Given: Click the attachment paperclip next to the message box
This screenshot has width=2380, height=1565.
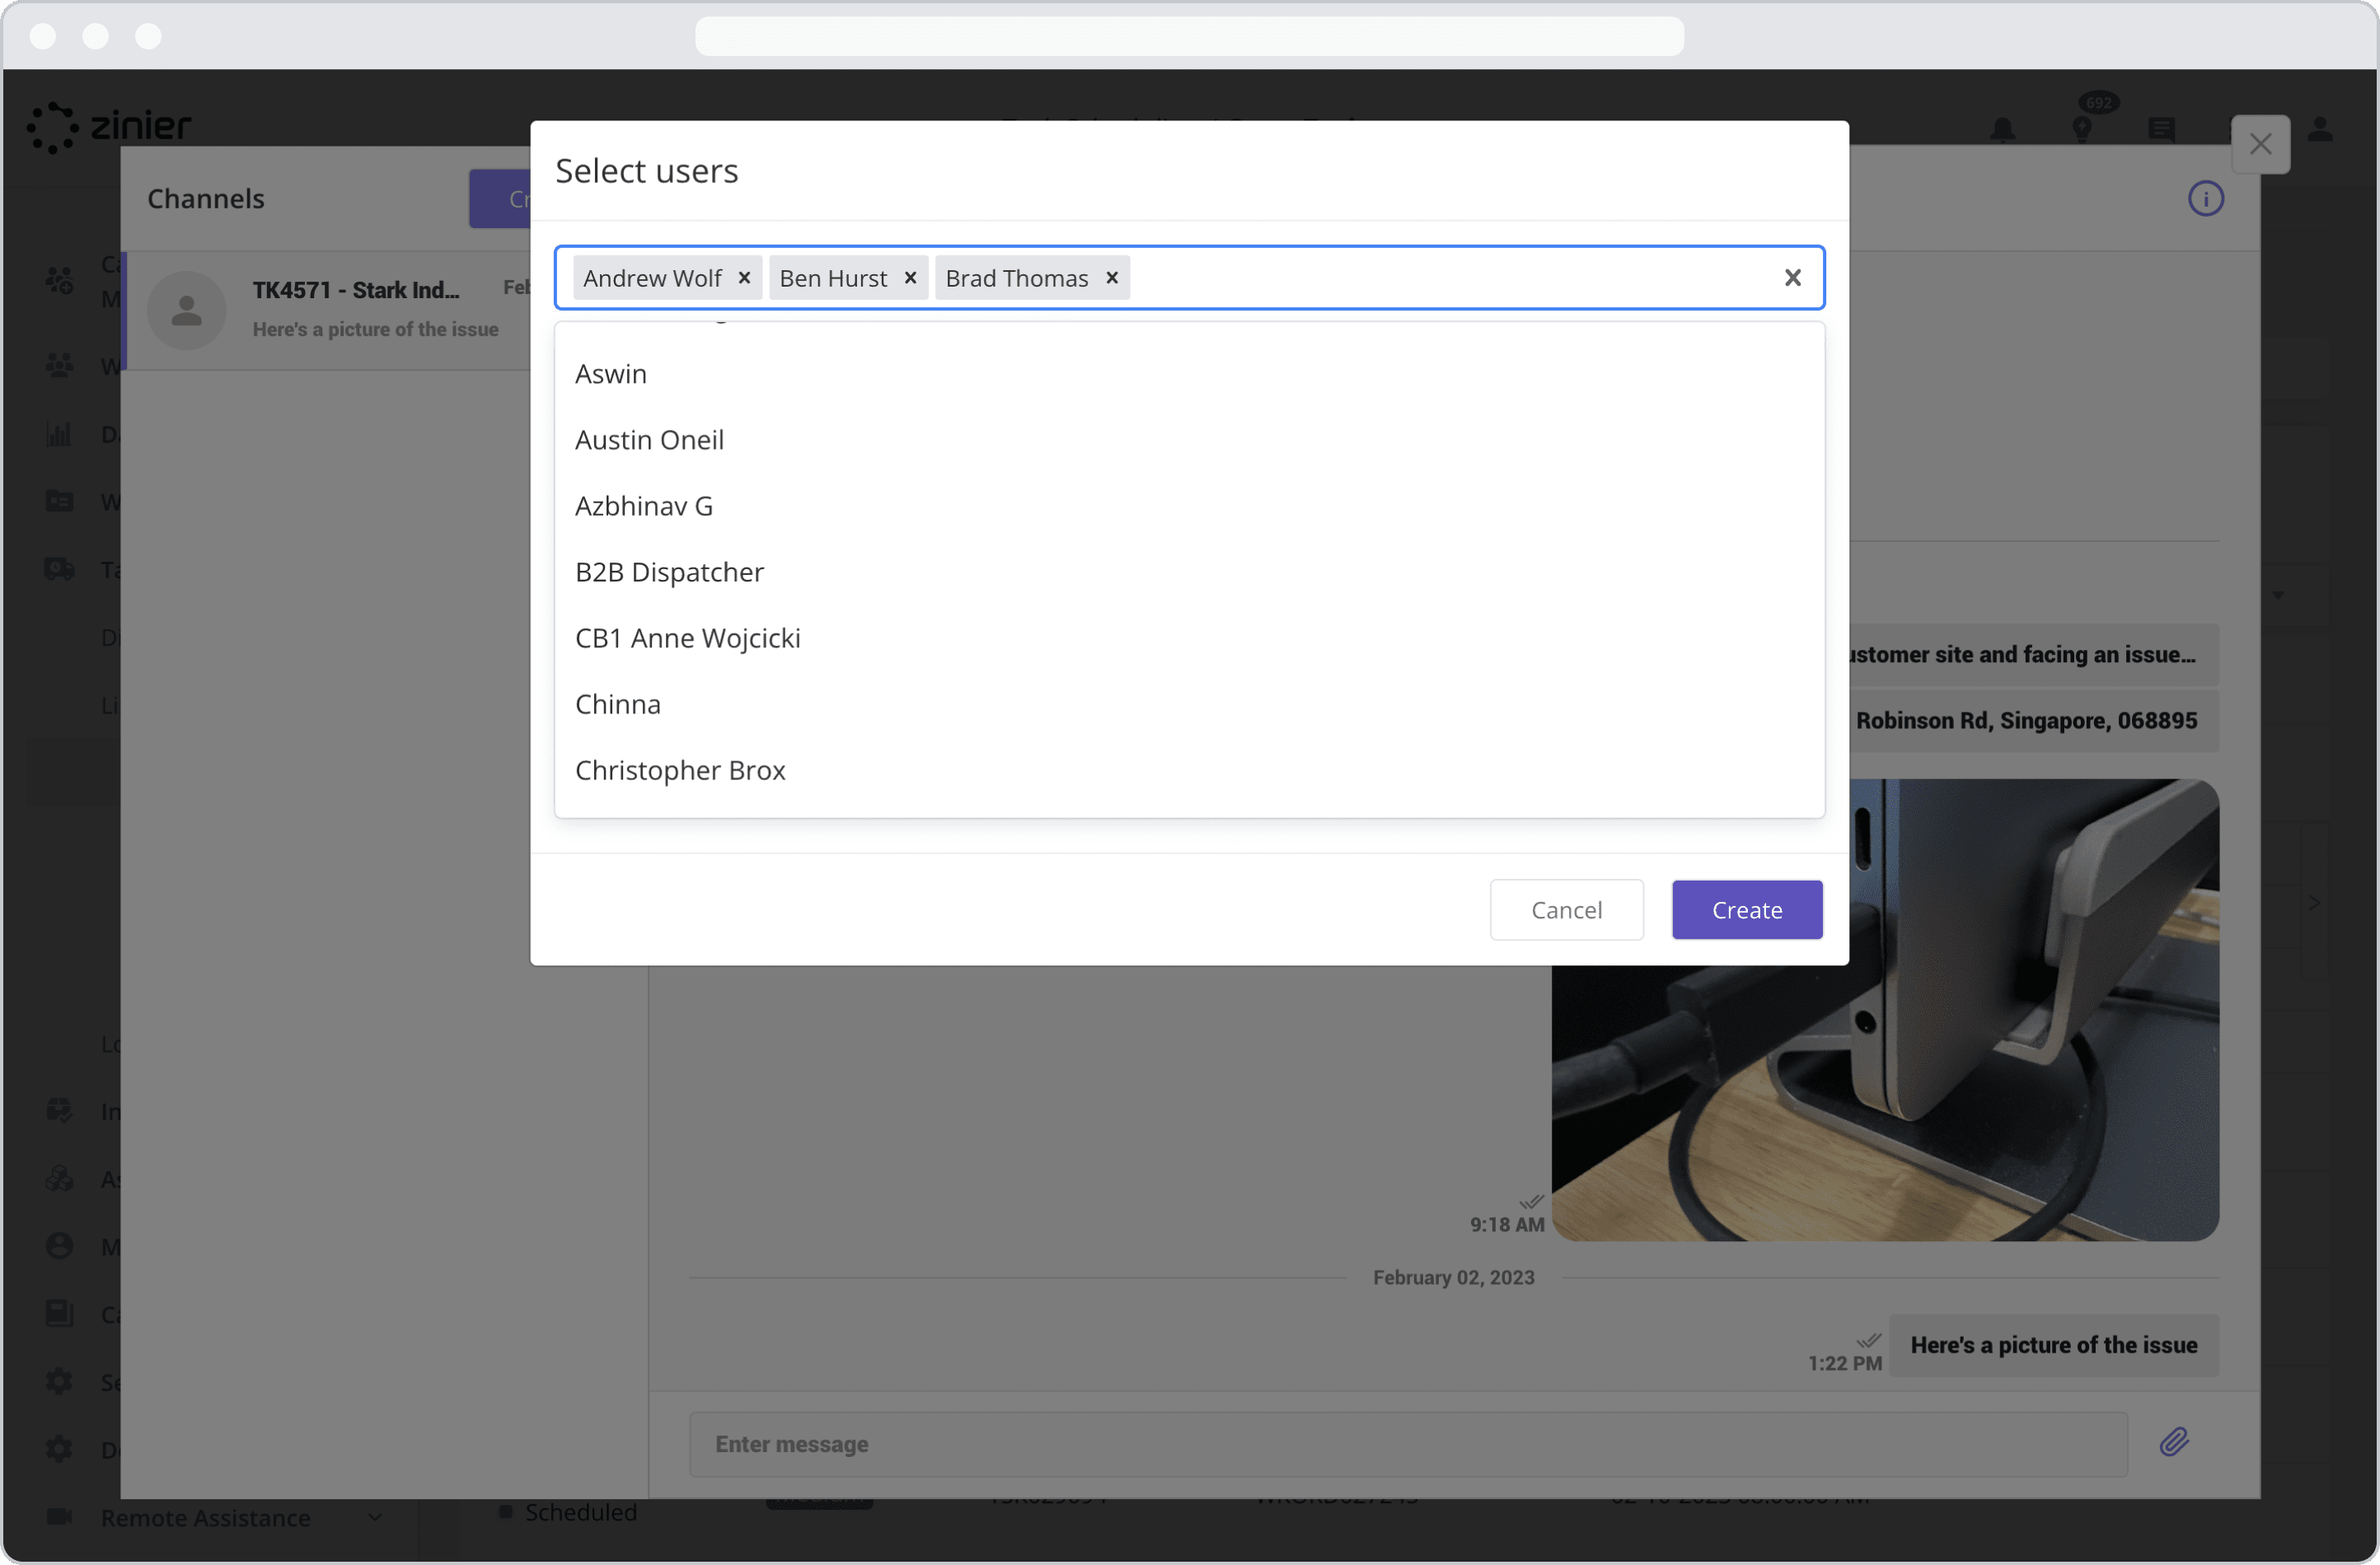Looking at the screenshot, I should tap(2175, 1442).
